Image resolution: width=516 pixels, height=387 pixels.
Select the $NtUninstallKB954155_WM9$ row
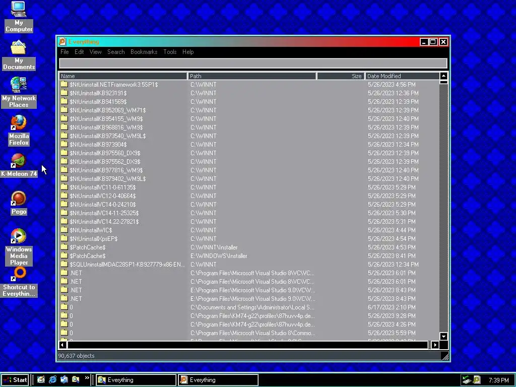(x=249, y=118)
